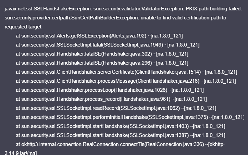Screen dimensions: 248x155
Task: Click the startHandshake line numbered 1387
Action: tap(121, 135)
